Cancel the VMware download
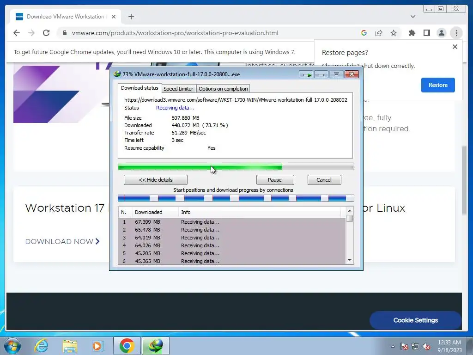 [x=324, y=180]
